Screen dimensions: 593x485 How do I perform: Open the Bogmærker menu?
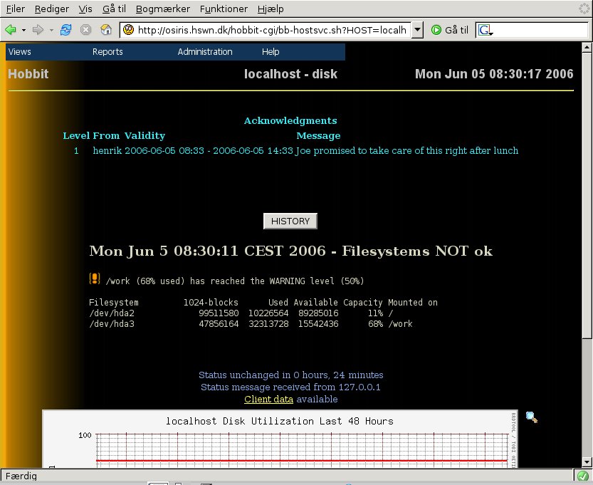[x=162, y=9]
